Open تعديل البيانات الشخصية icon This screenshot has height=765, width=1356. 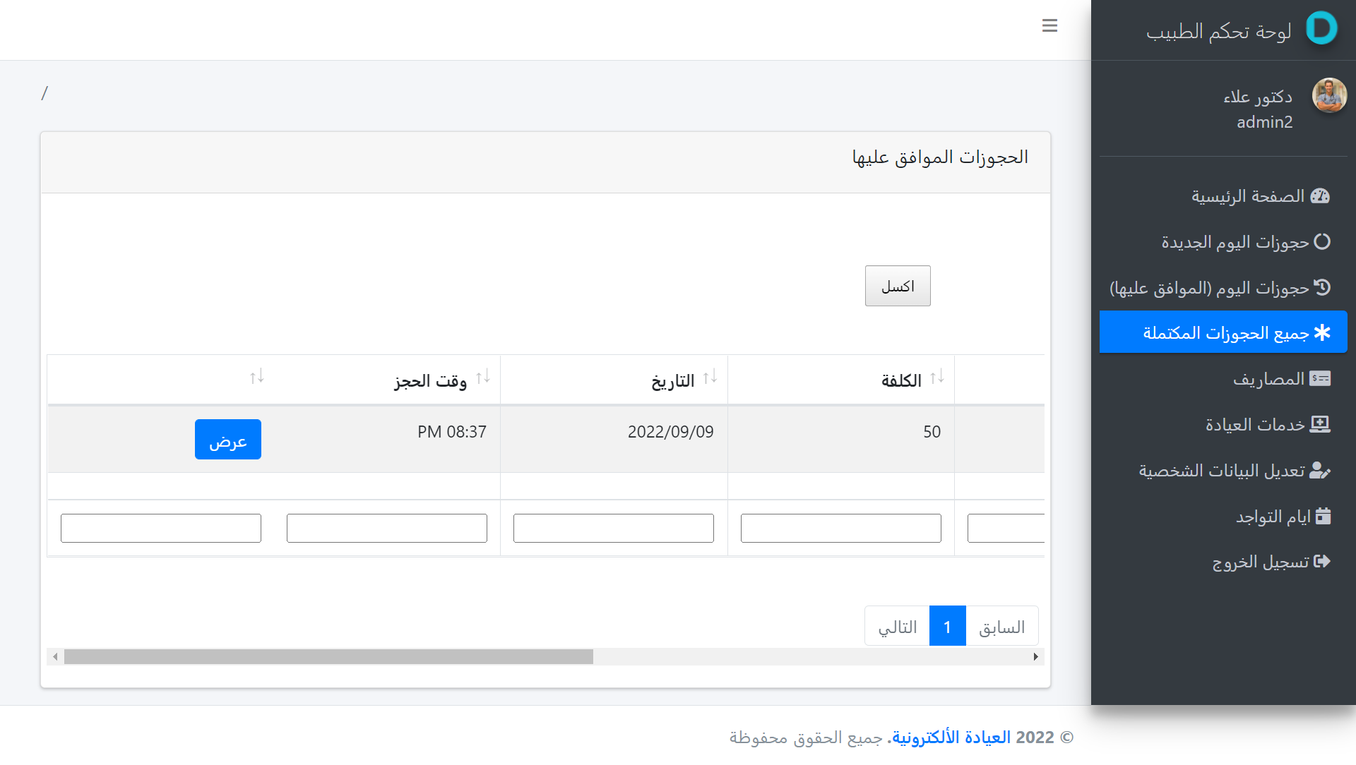click(x=1320, y=471)
